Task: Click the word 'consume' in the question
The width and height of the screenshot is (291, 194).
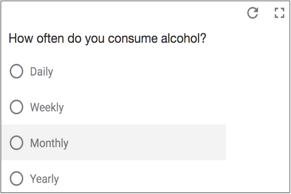Action: (133, 39)
